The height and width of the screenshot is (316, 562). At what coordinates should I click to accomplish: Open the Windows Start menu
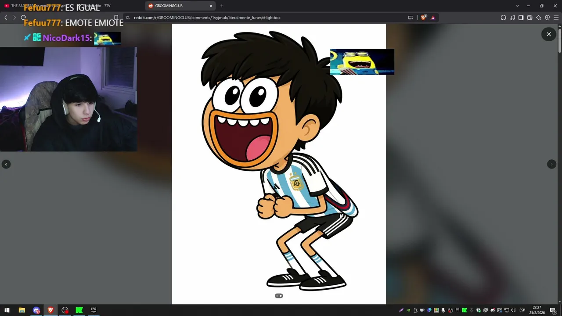tap(7, 310)
